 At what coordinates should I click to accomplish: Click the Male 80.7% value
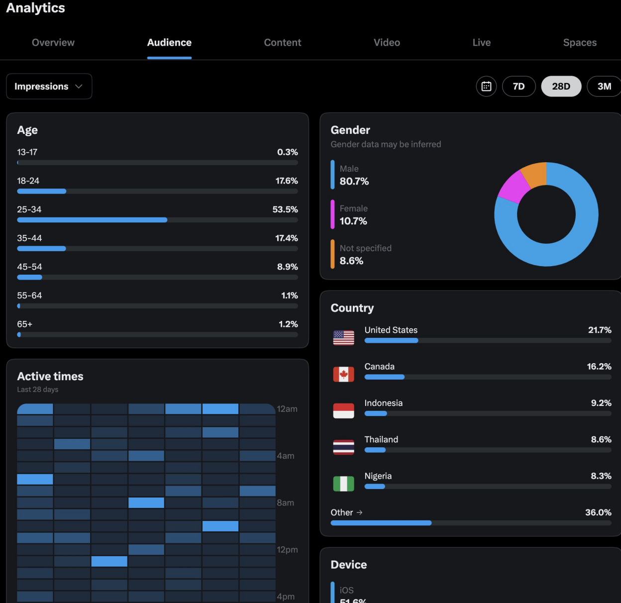click(354, 182)
